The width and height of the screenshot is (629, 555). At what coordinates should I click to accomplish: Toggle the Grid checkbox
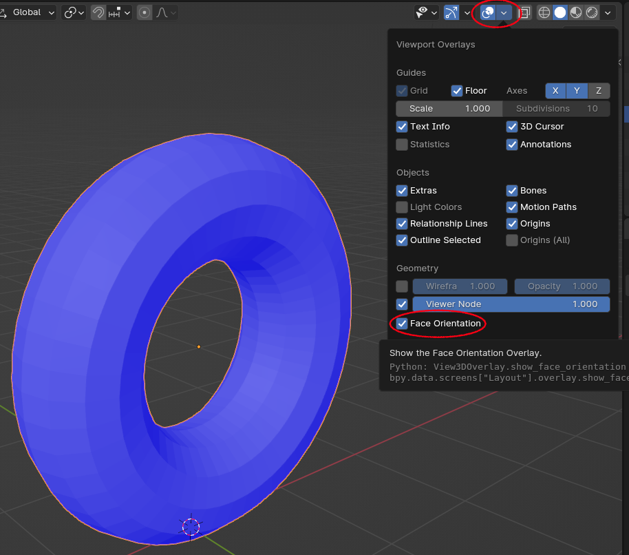pyautogui.click(x=402, y=91)
